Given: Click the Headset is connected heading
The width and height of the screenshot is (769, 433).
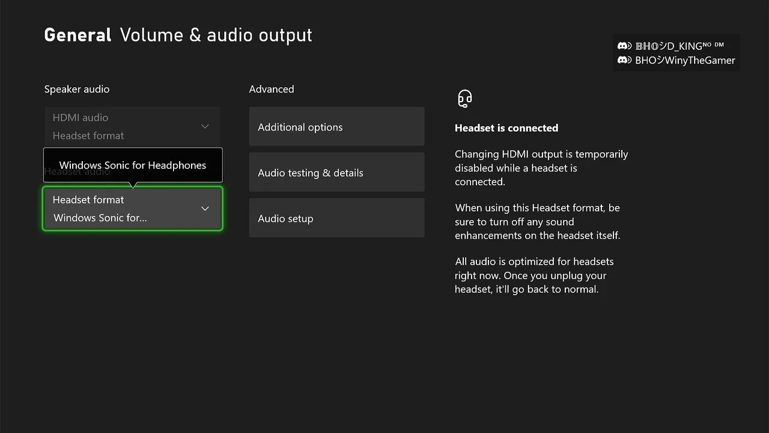Looking at the screenshot, I should 506,127.
